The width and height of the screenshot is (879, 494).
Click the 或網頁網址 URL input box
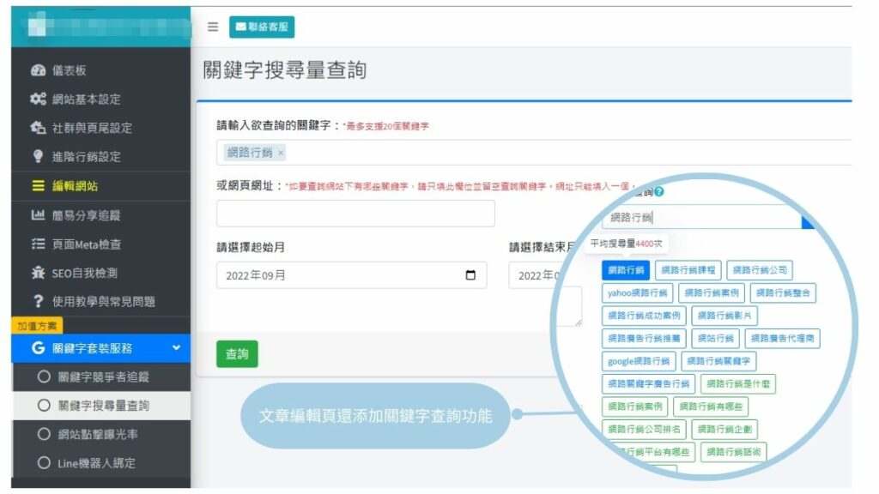pyautogui.click(x=355, y=214)
